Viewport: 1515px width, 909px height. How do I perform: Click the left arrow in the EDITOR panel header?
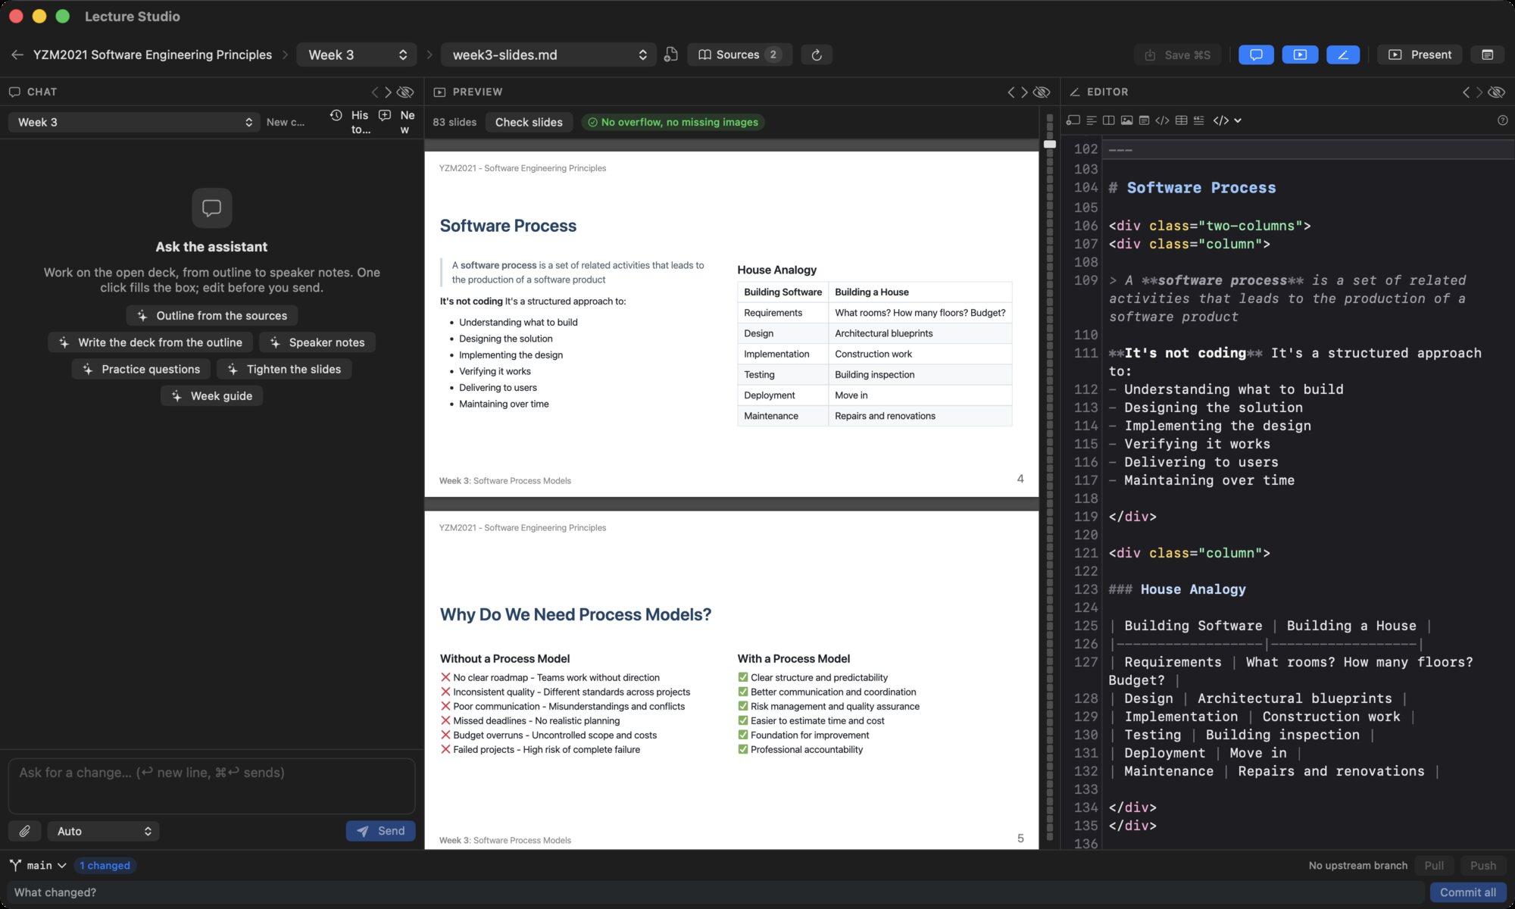pos(1465,92)
